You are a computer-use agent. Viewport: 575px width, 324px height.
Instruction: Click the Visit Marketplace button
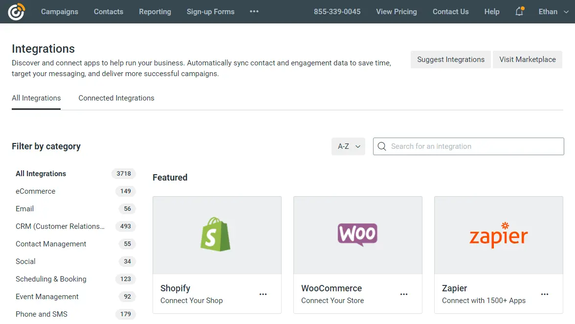[527, 60]
